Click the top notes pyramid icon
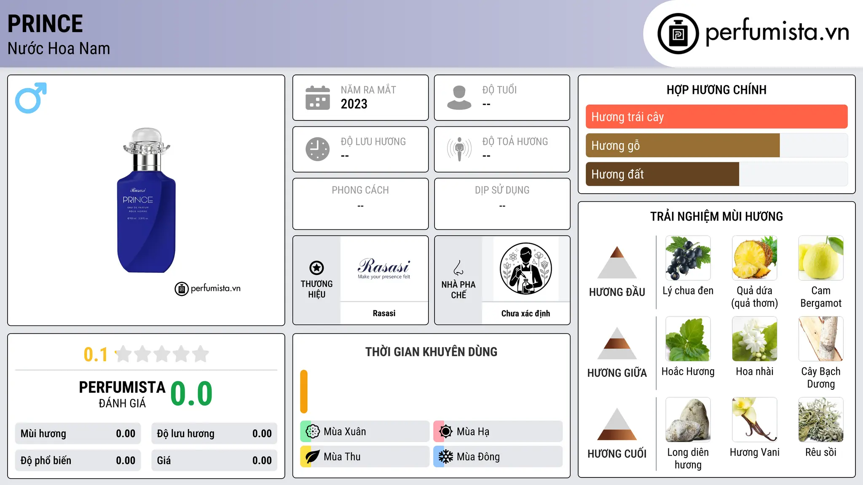 (x=617, y=262)
